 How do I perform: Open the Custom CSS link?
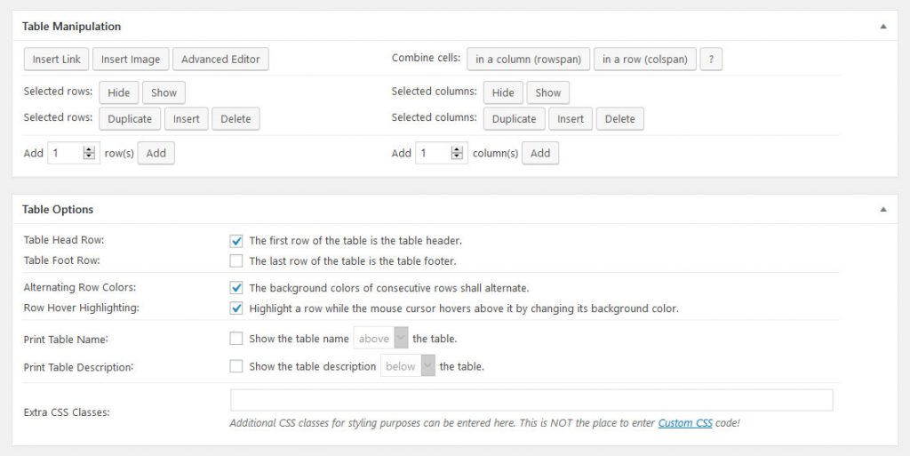click(x=685, y=423)
